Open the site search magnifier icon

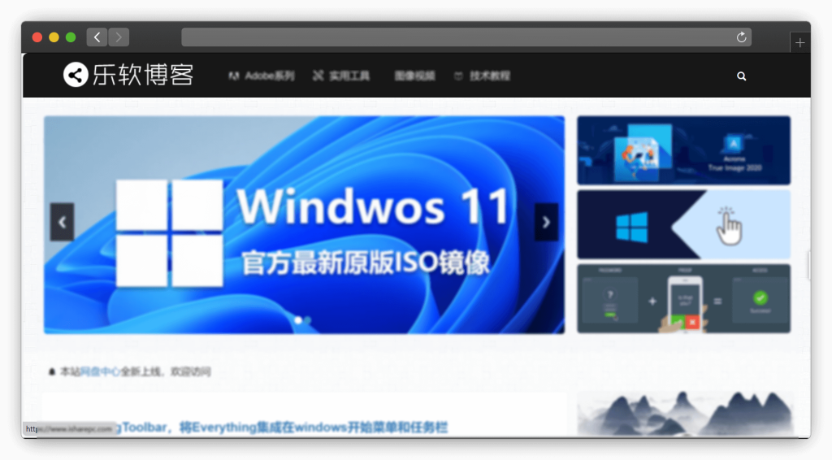click(741, 76)
